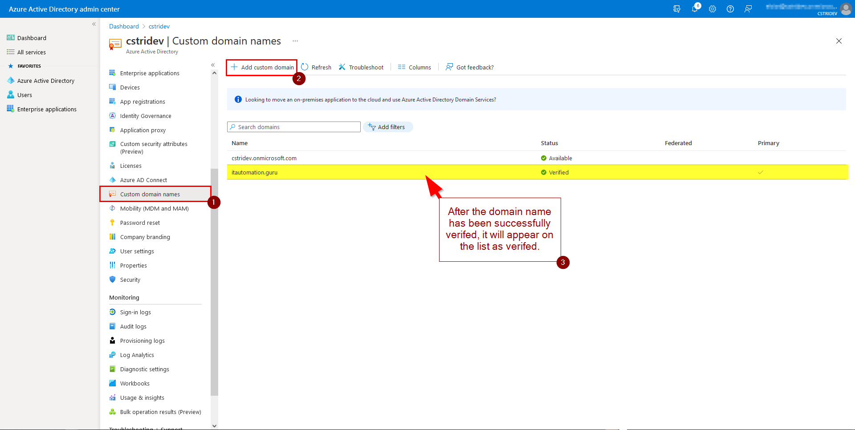Open portal settings gear icon
This screenshot has height=430, width=855.
coord(712,9)
